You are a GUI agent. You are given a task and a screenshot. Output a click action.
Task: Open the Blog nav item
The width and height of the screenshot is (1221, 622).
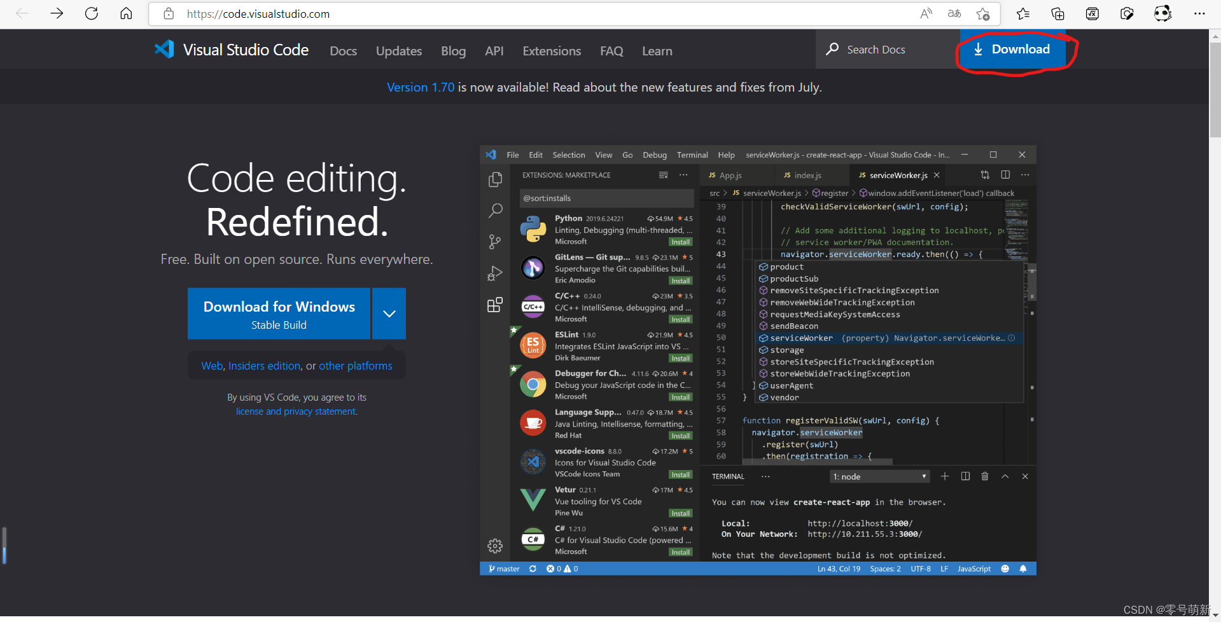[454, 51]
